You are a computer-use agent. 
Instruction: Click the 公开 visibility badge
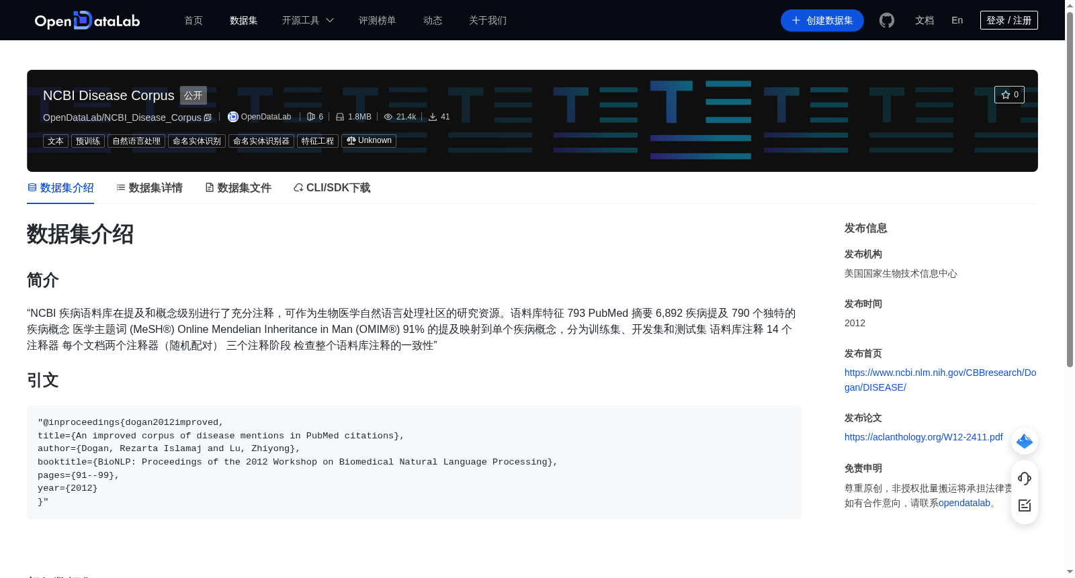click(x=193, y=95)
